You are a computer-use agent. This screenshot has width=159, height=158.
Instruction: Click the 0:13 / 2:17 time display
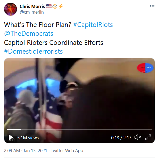pyautogui.click(x=121, y=138)
